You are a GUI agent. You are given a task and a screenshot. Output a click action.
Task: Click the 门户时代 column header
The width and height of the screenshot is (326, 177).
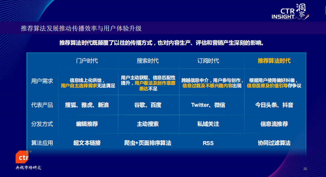(87, 61)
